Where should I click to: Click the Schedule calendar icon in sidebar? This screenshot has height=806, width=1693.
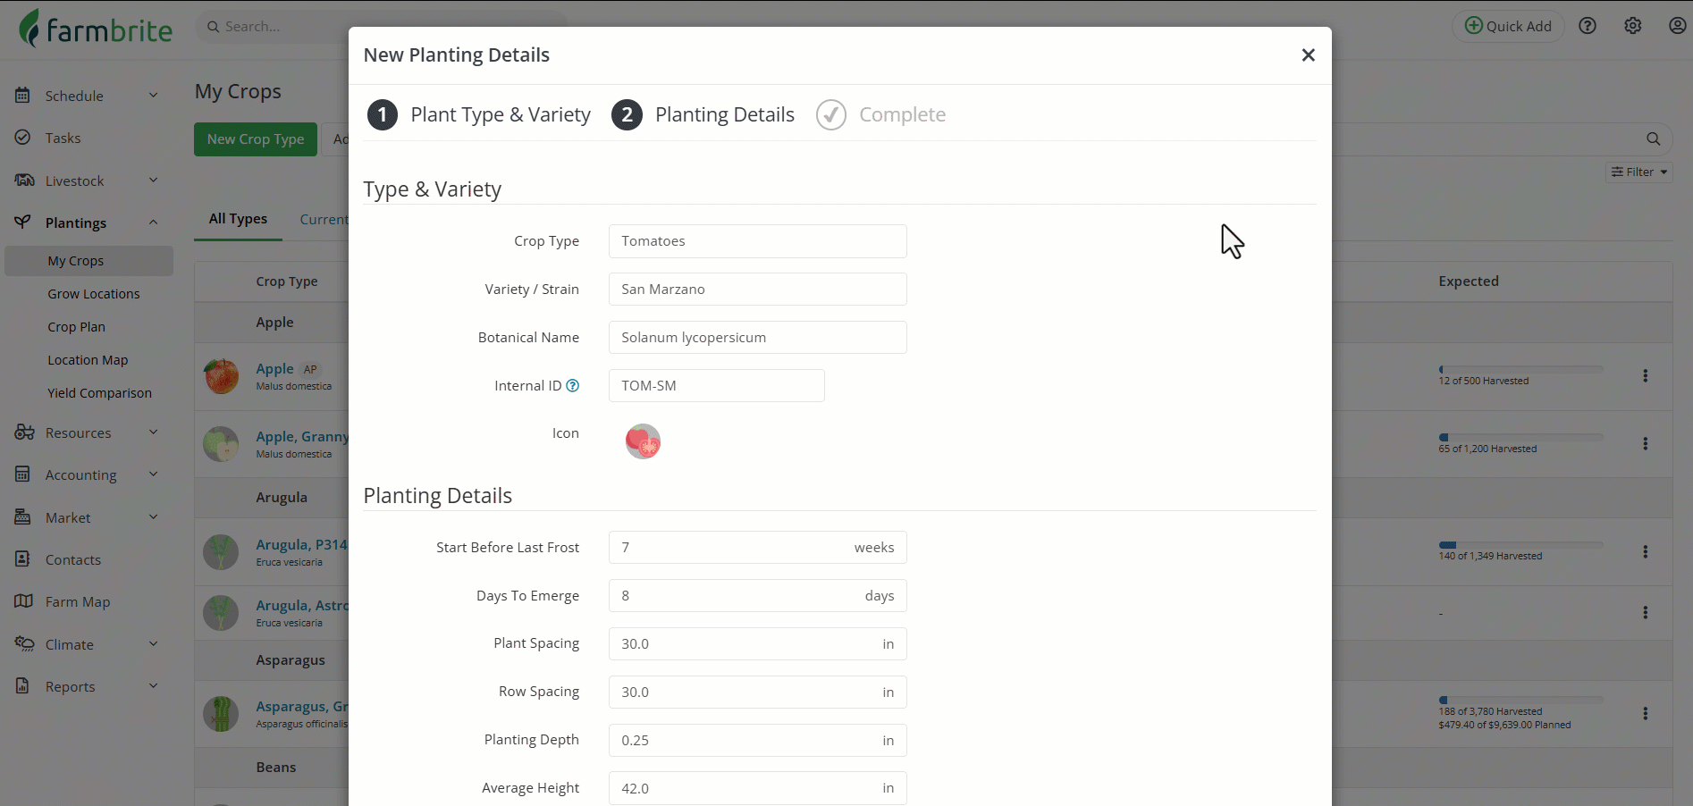coord(23,96)
